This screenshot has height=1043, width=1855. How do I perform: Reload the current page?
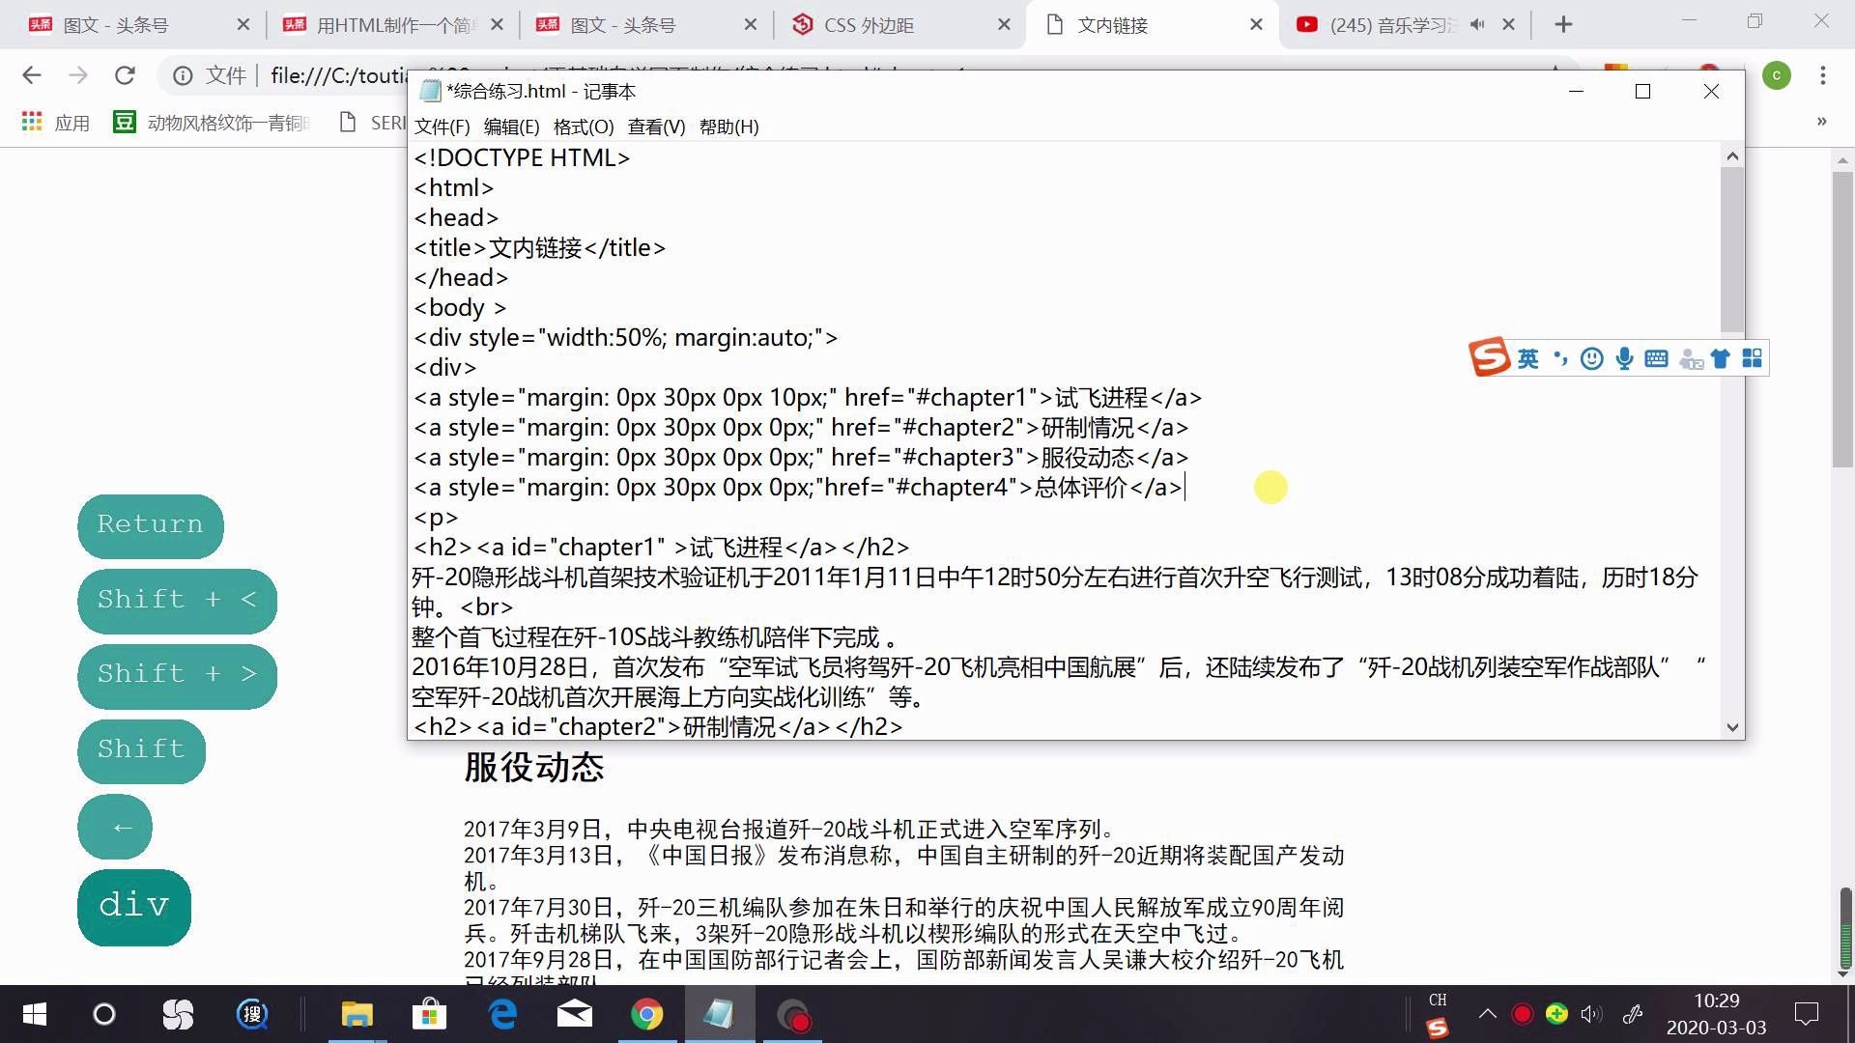125,75
